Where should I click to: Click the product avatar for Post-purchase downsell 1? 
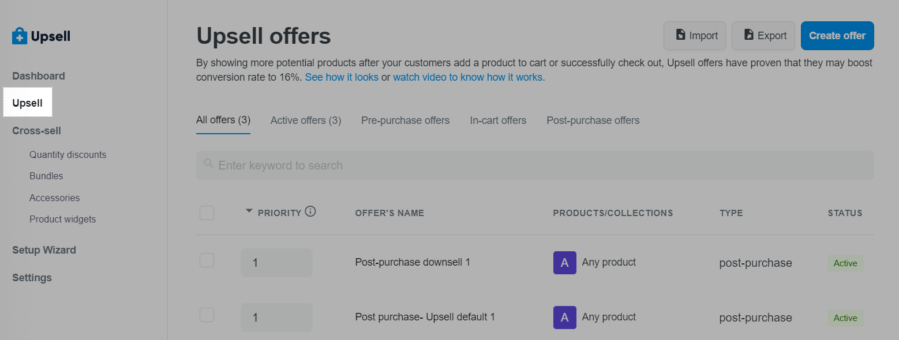coord(564,263)
